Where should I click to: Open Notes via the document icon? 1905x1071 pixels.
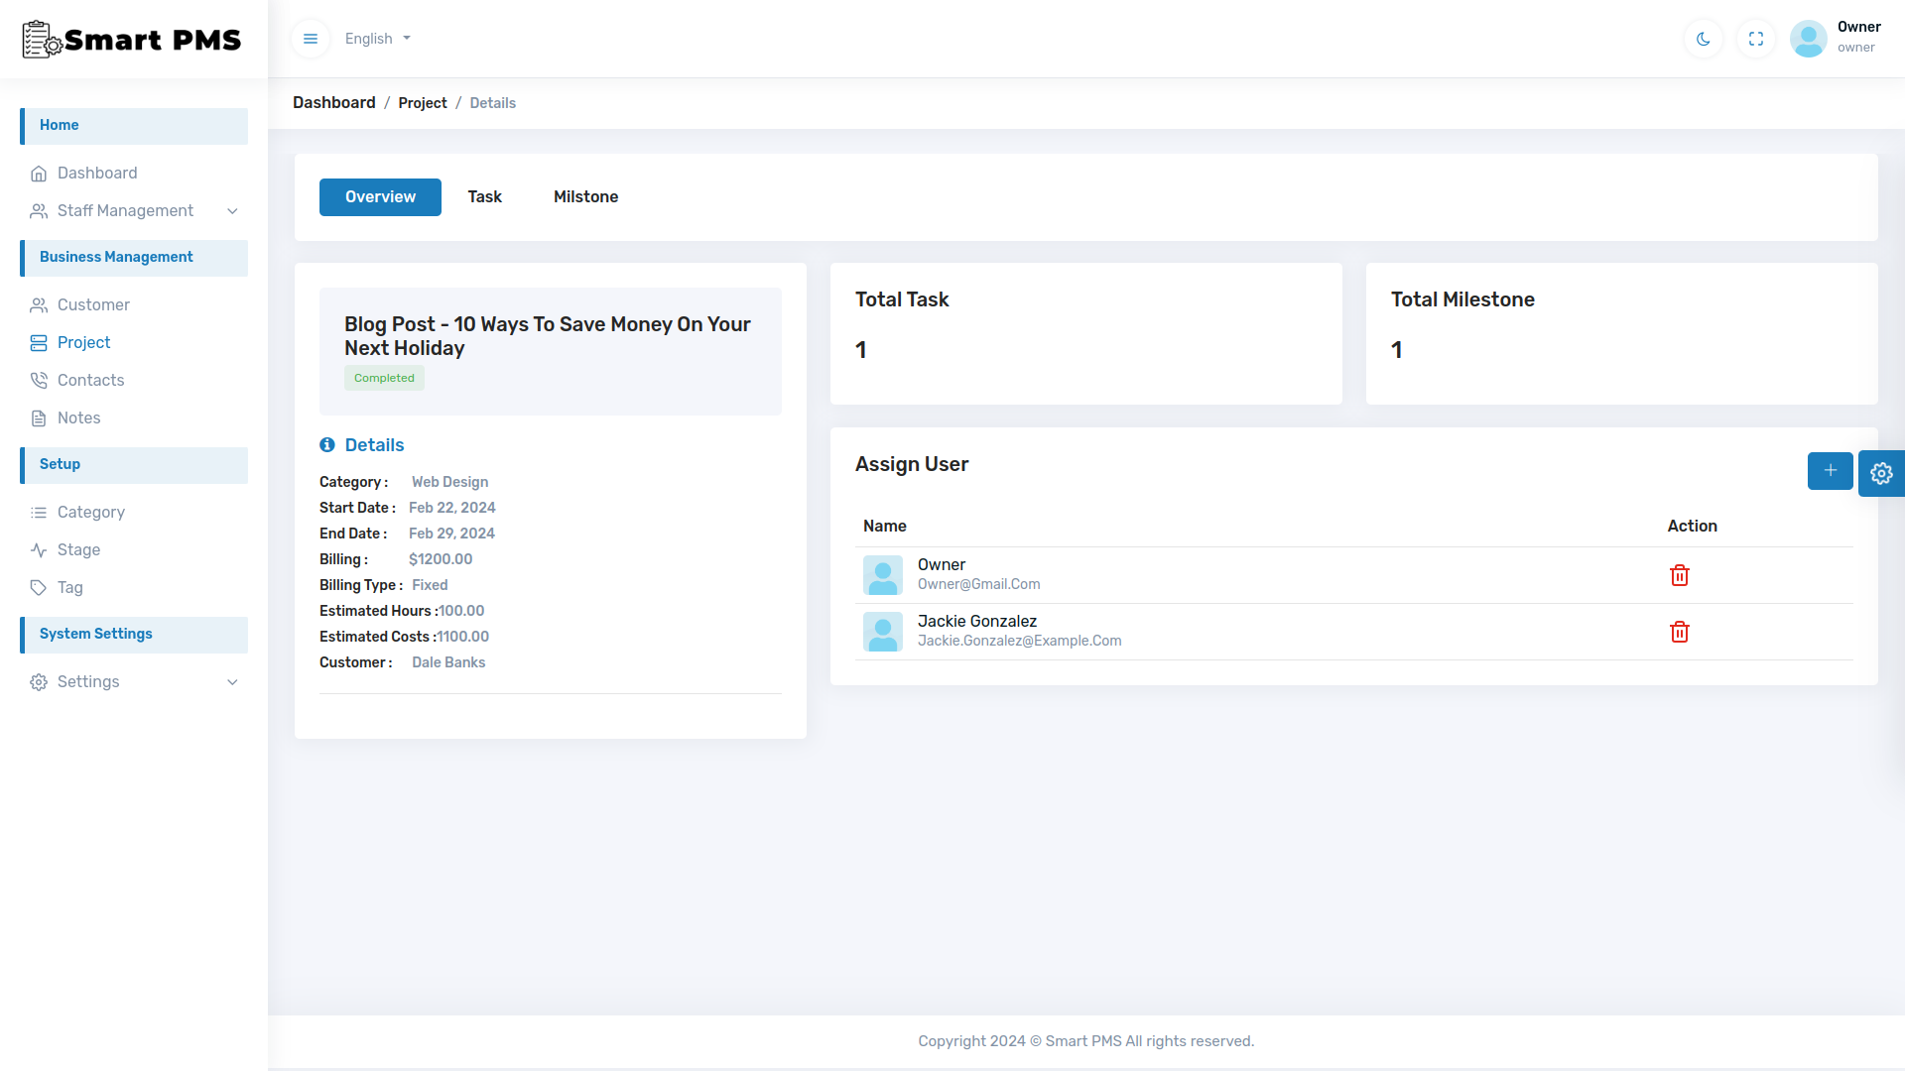tap(39, 417)
